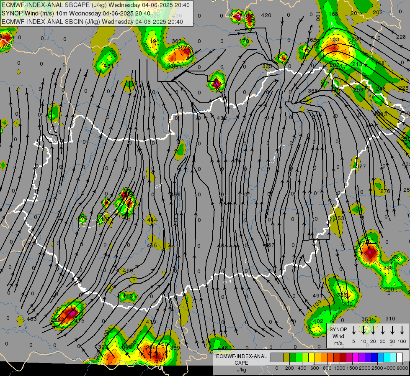Click the 202 value on the map
This screenshot has width=410, height=376.
(378, 12)
